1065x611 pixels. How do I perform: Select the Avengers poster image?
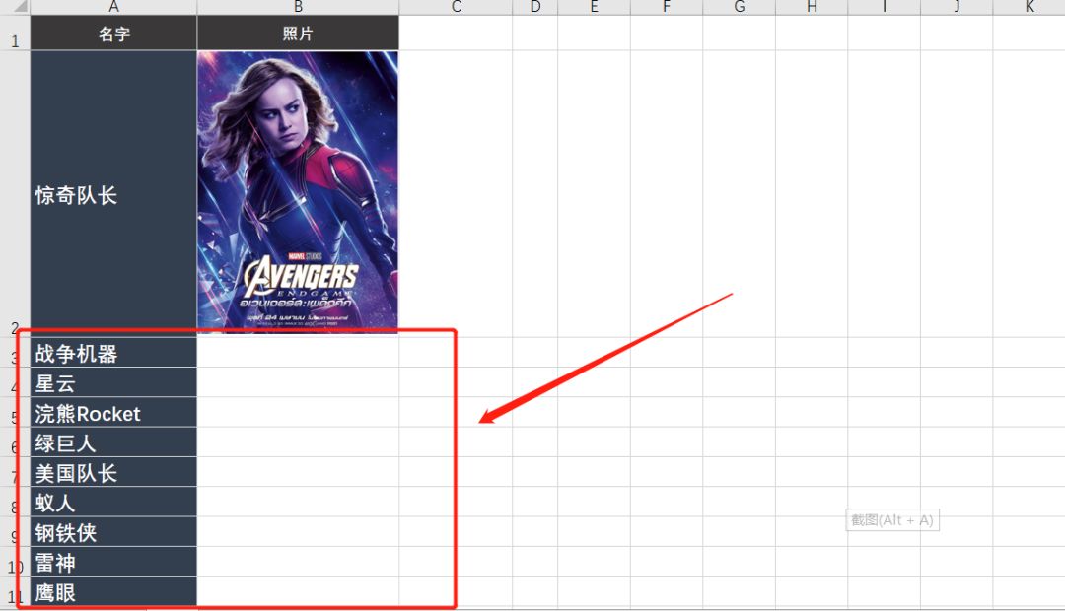298,192
